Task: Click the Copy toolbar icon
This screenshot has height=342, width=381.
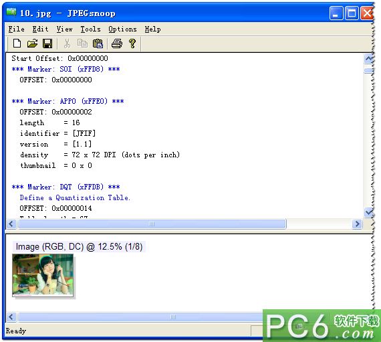Action: pyautogui.click(x=82, y=44)
